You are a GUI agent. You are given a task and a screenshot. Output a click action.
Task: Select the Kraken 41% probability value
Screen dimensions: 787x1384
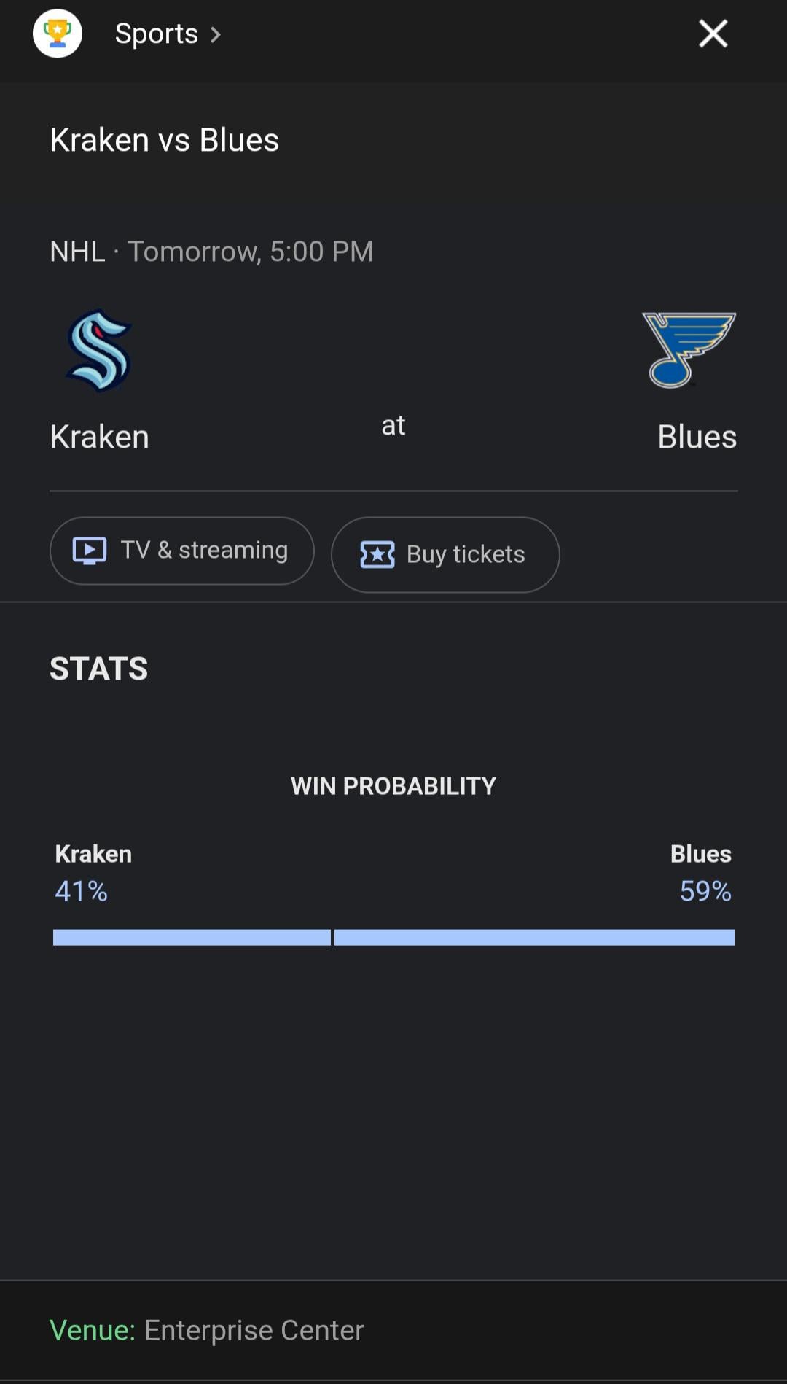(81, 891)
